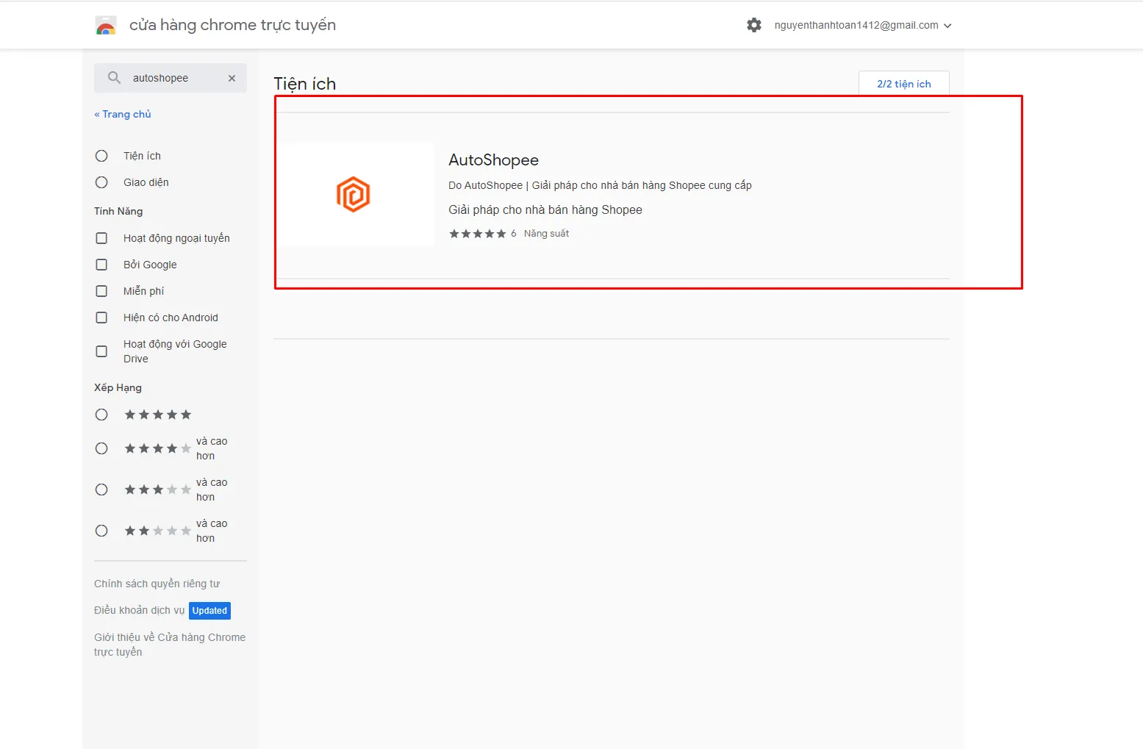
Task: Select four stars and higher rating
Action: coord(101,448)
